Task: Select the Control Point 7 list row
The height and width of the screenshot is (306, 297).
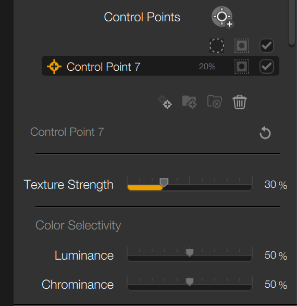Action: 160,66
